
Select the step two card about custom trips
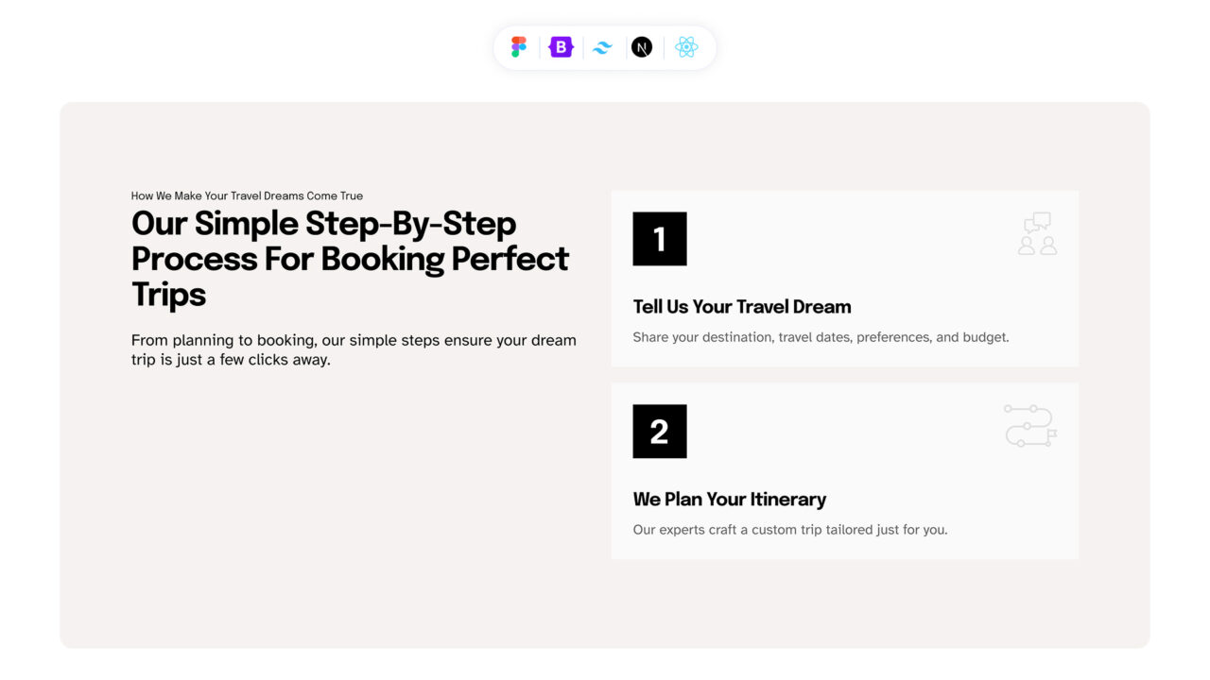pos(845,470)
